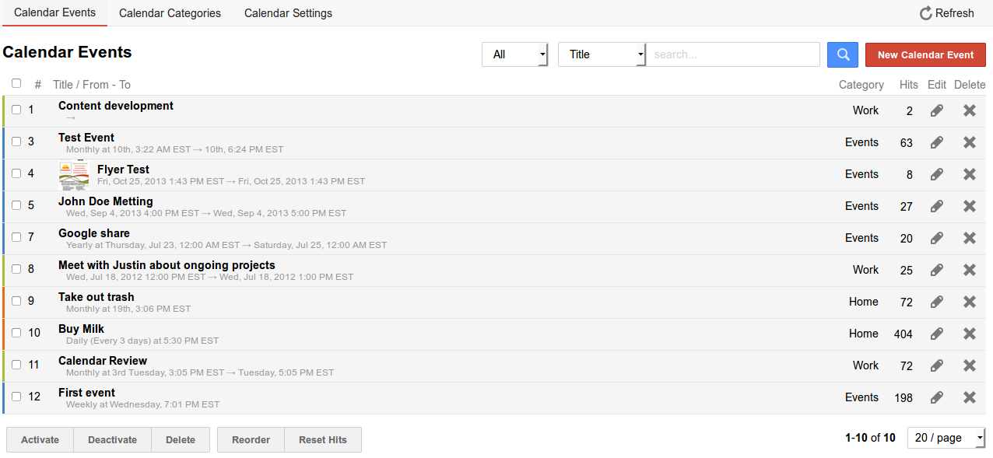Click the Refresh icon at top right
The width and height of the screenshot is (993, 458).
[926, 13]
